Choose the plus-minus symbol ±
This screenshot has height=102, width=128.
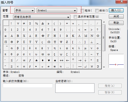point(98,60)
